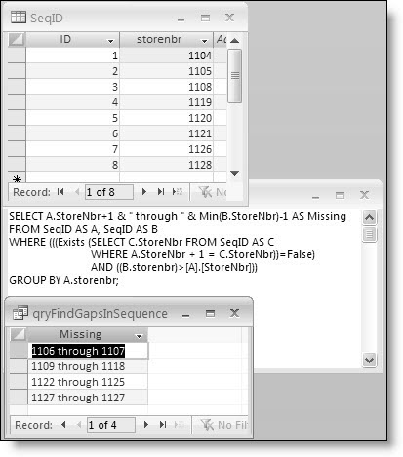Click SeqID scrollbar up arrow
Viewport: 403px width, 457px height.
coord(234,41)
